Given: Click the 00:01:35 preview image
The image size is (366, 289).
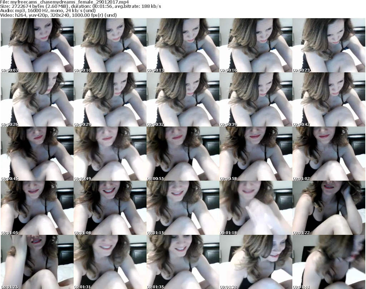Looking at the screenshot, I should 183,262.
